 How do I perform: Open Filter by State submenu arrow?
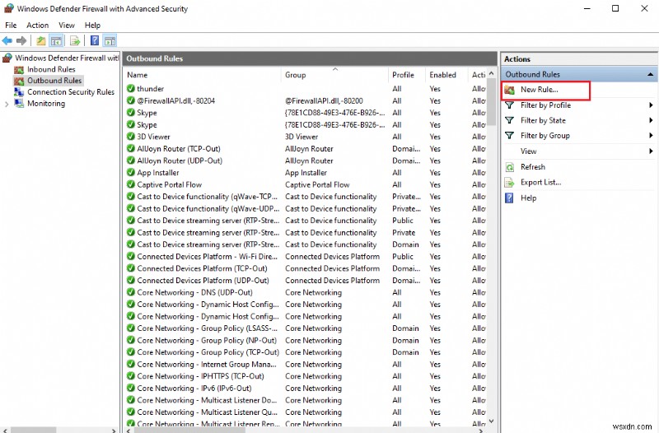point(651,120)
